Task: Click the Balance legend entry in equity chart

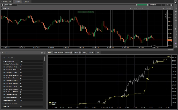Action: click(53, 103)
